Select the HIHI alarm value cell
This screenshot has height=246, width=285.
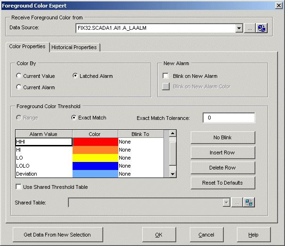44,142
